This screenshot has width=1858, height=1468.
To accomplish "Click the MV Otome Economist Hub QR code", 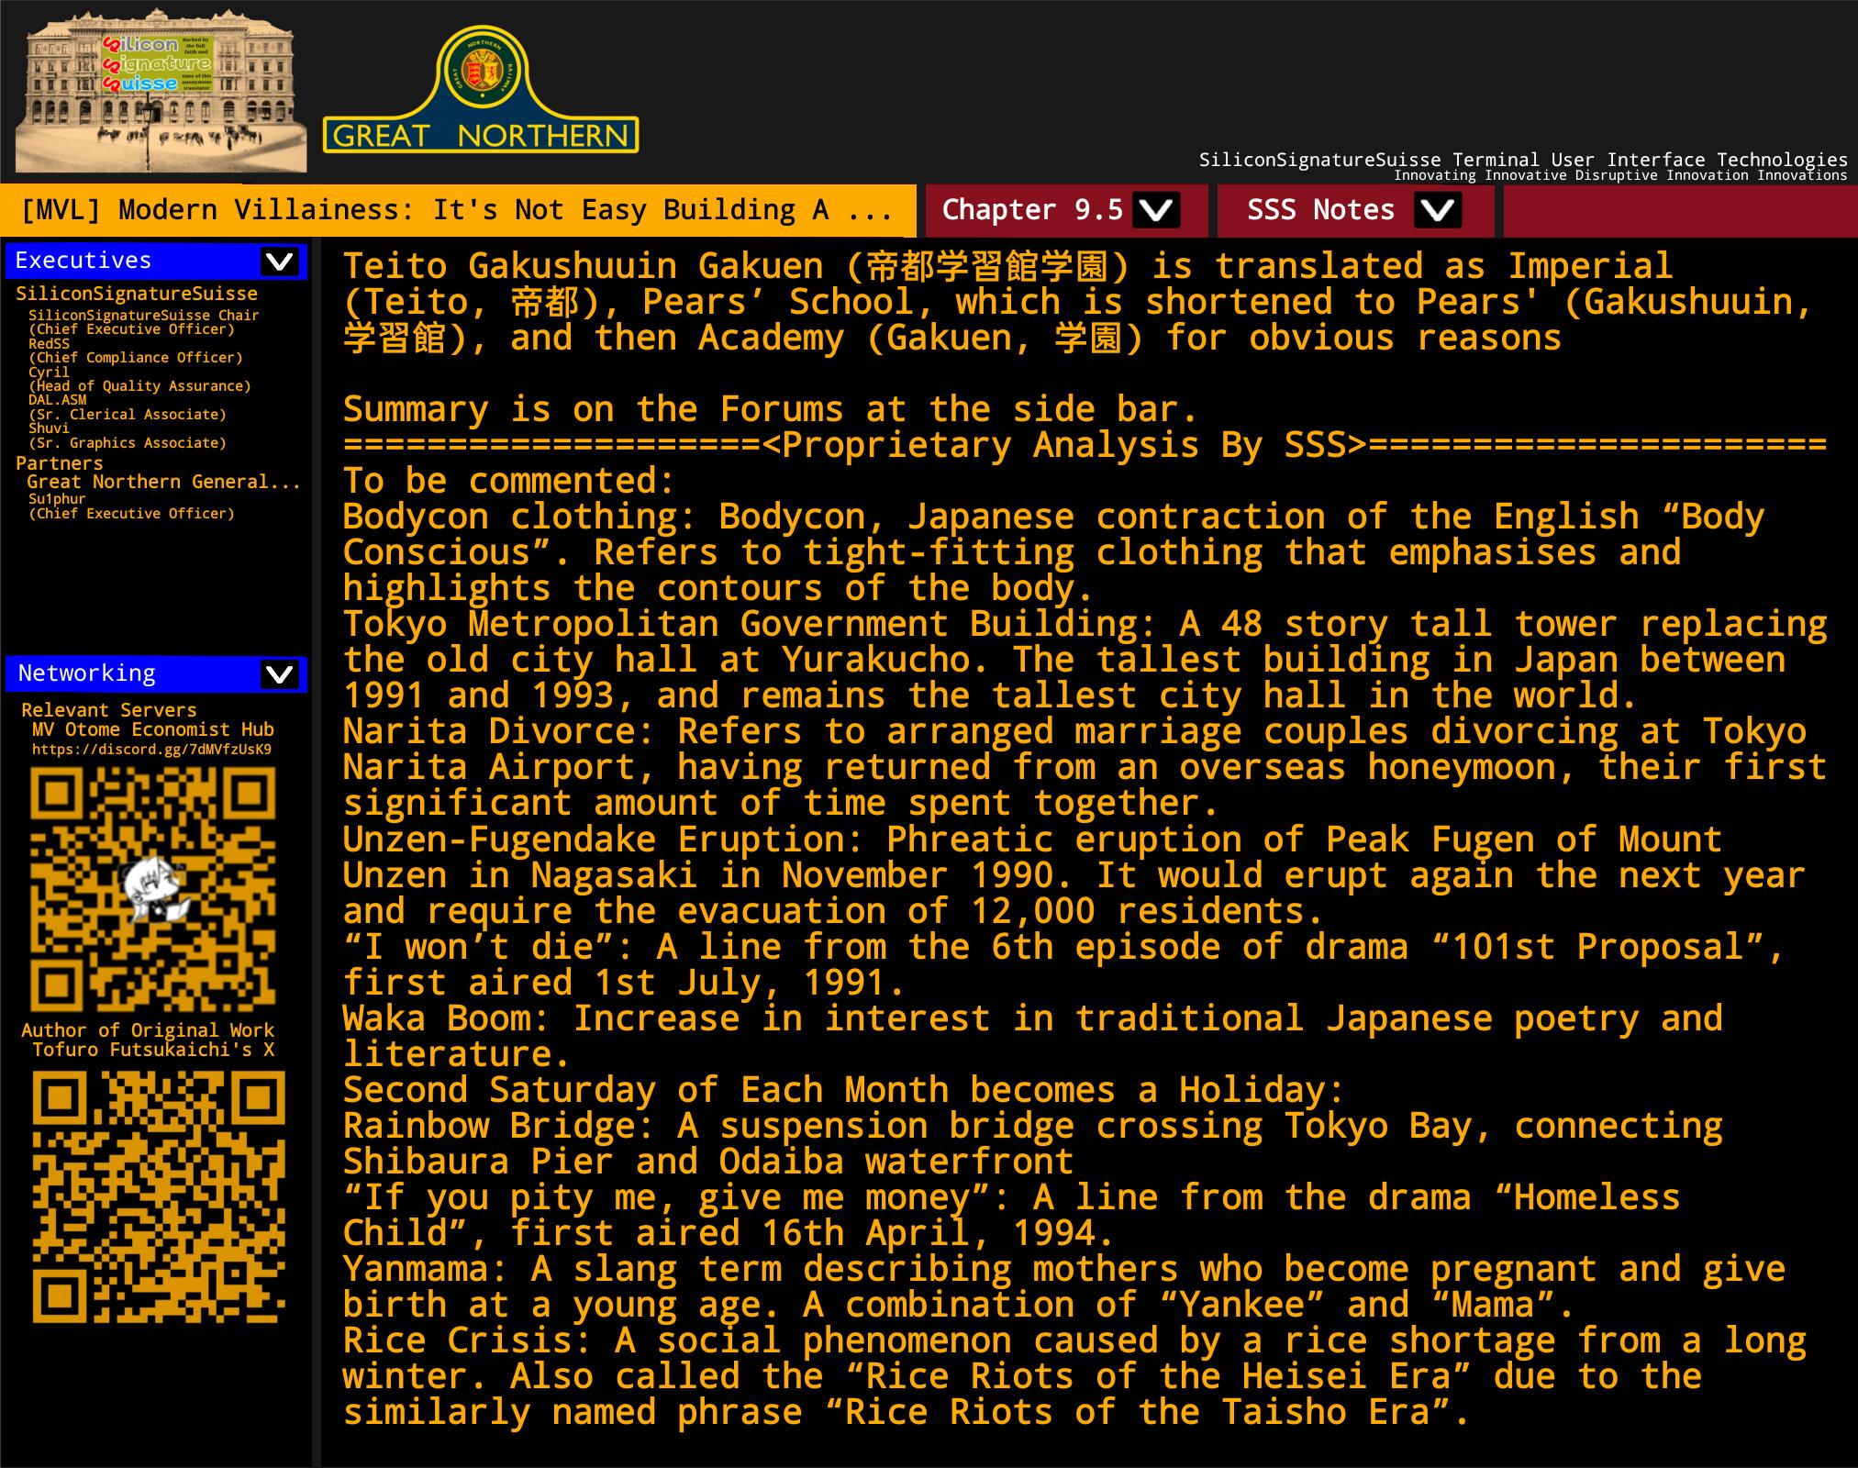I will 153,889.
